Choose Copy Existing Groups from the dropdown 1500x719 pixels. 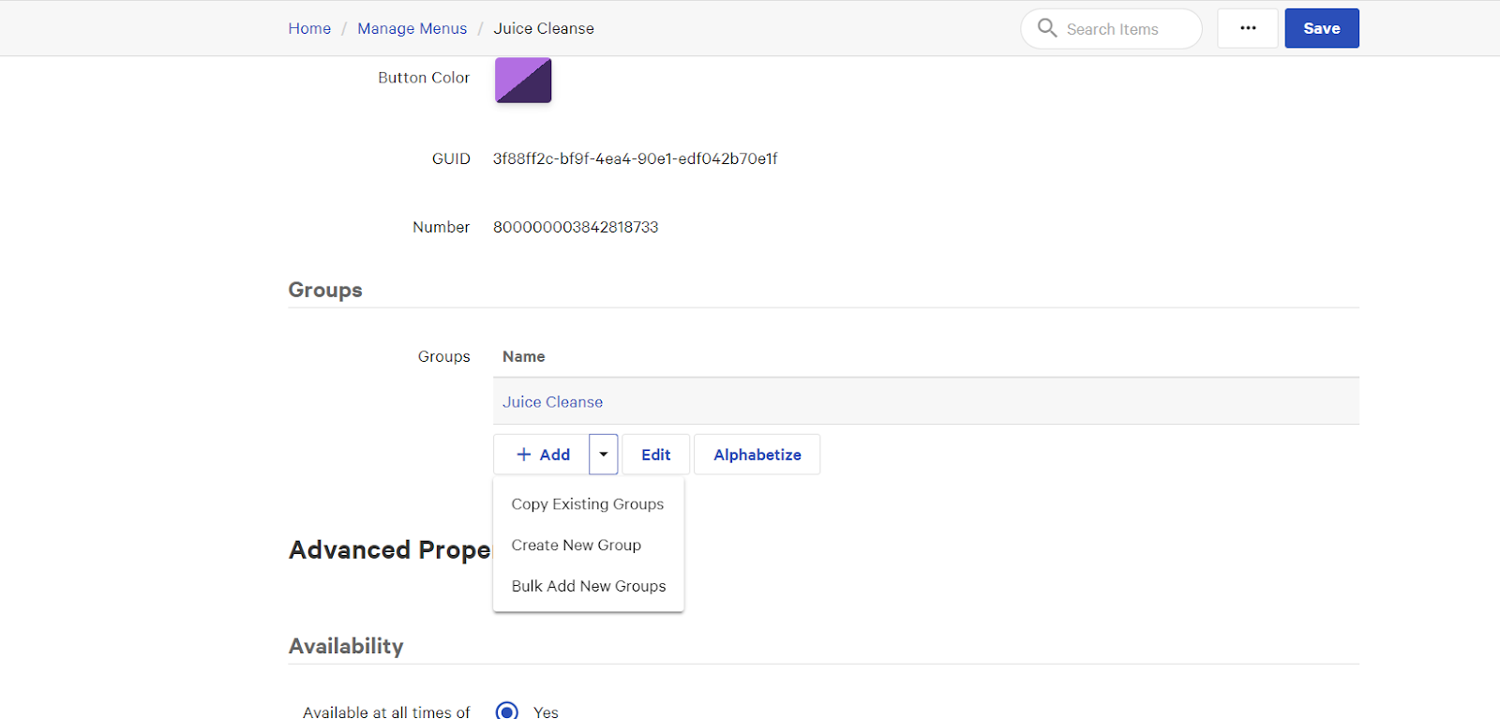(588, 504)
